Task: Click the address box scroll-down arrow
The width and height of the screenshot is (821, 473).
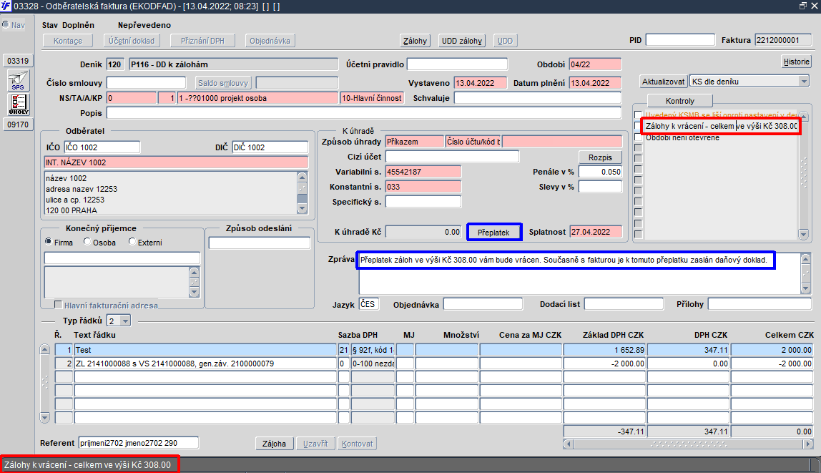Action: (303, 209)
